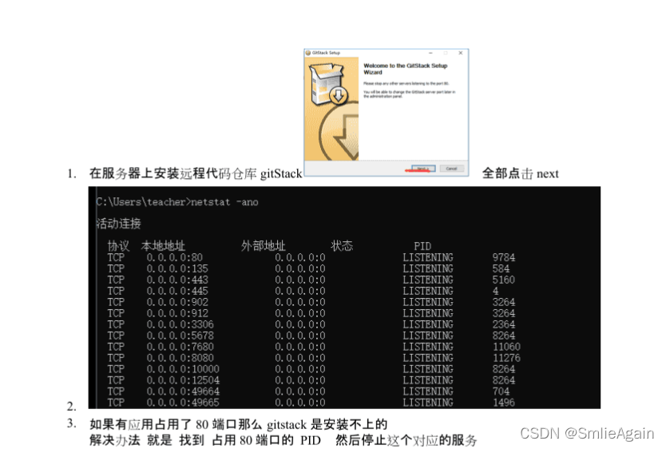Click PID value 1496
The width and height of the screenshot is (666, 449).
(504, 403)
